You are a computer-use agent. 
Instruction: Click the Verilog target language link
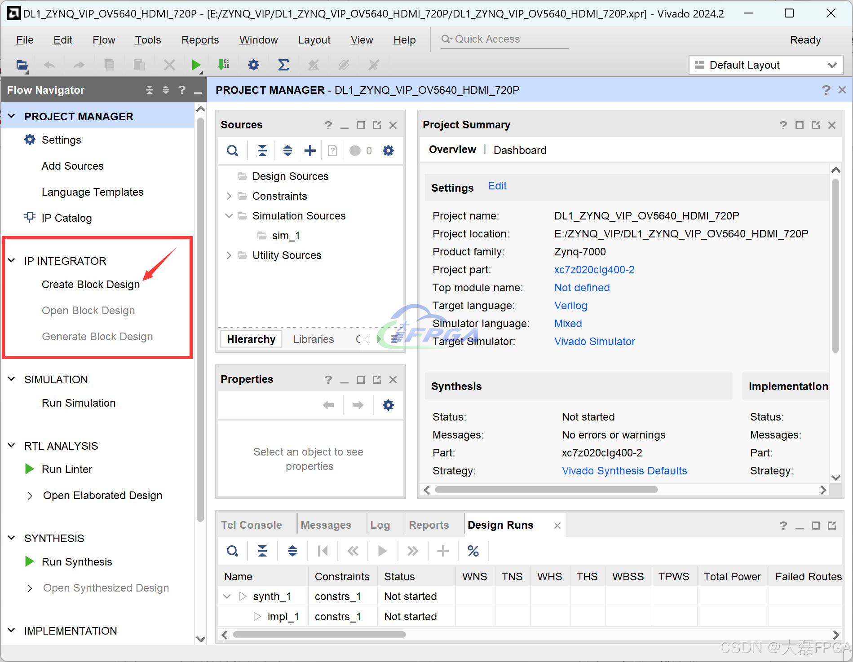point(570,306)
